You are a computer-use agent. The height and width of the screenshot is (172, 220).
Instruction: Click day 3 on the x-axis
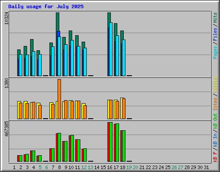[x=27, y=167]
